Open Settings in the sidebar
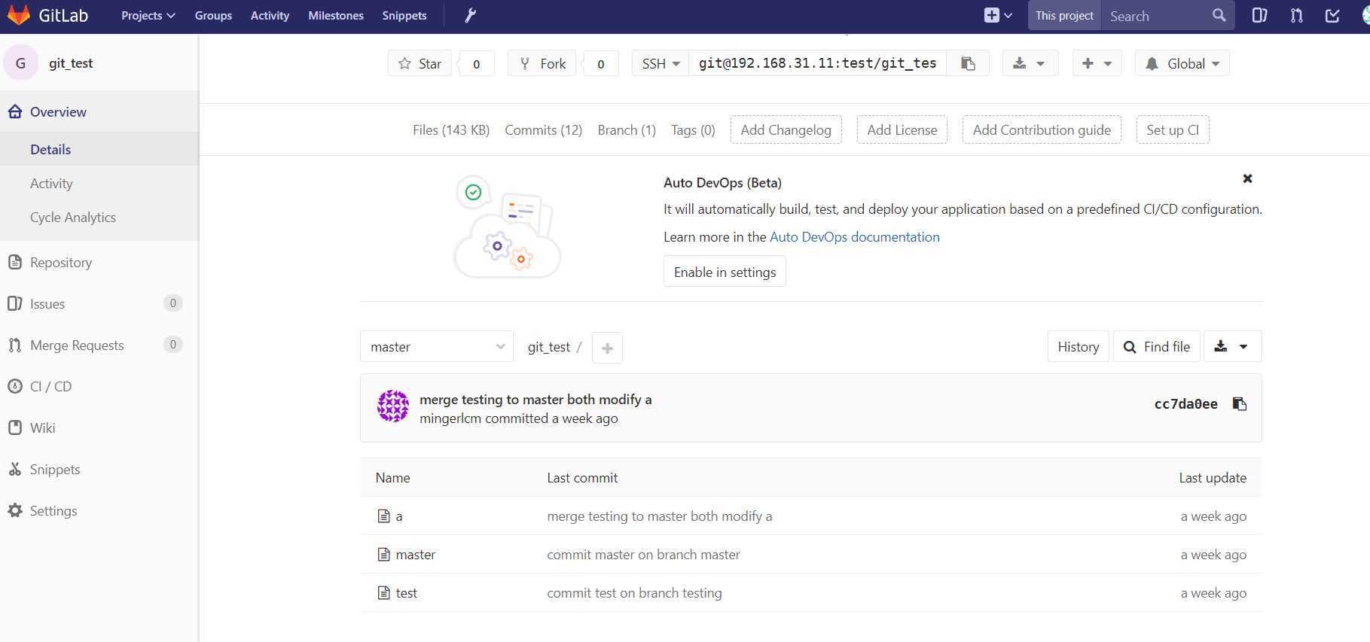Viewport: 1370px width, 642px height. pos(99,510)
